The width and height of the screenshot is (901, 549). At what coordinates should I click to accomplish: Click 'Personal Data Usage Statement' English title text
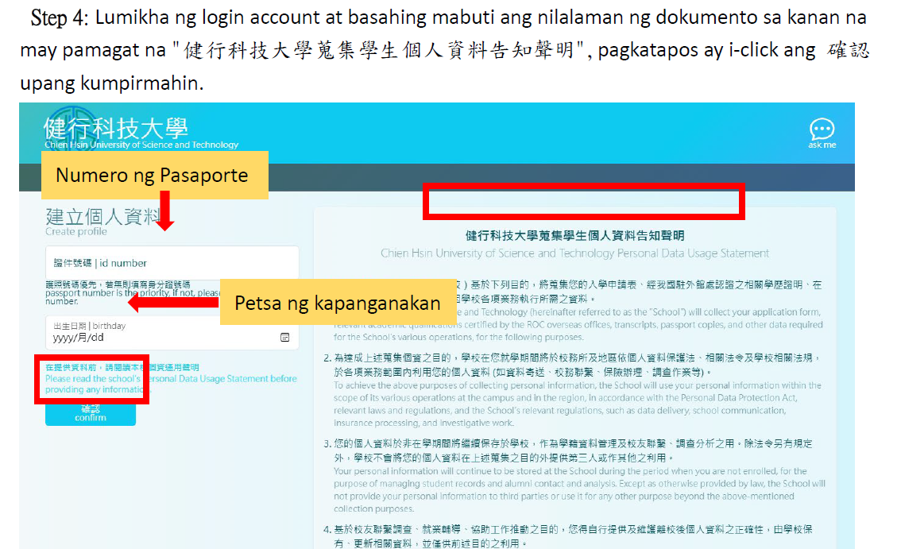[574, 253]
